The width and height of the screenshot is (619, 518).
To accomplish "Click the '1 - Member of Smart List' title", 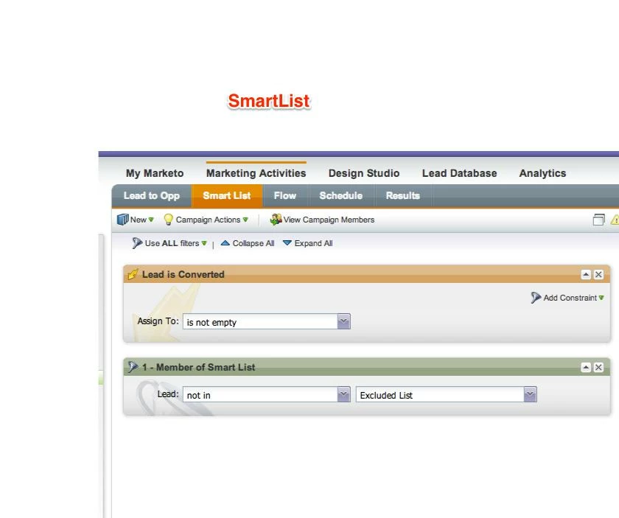I will (x=198, y=367).
